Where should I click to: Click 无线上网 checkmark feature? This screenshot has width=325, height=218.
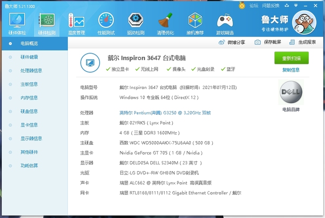(x=147, y=69)
